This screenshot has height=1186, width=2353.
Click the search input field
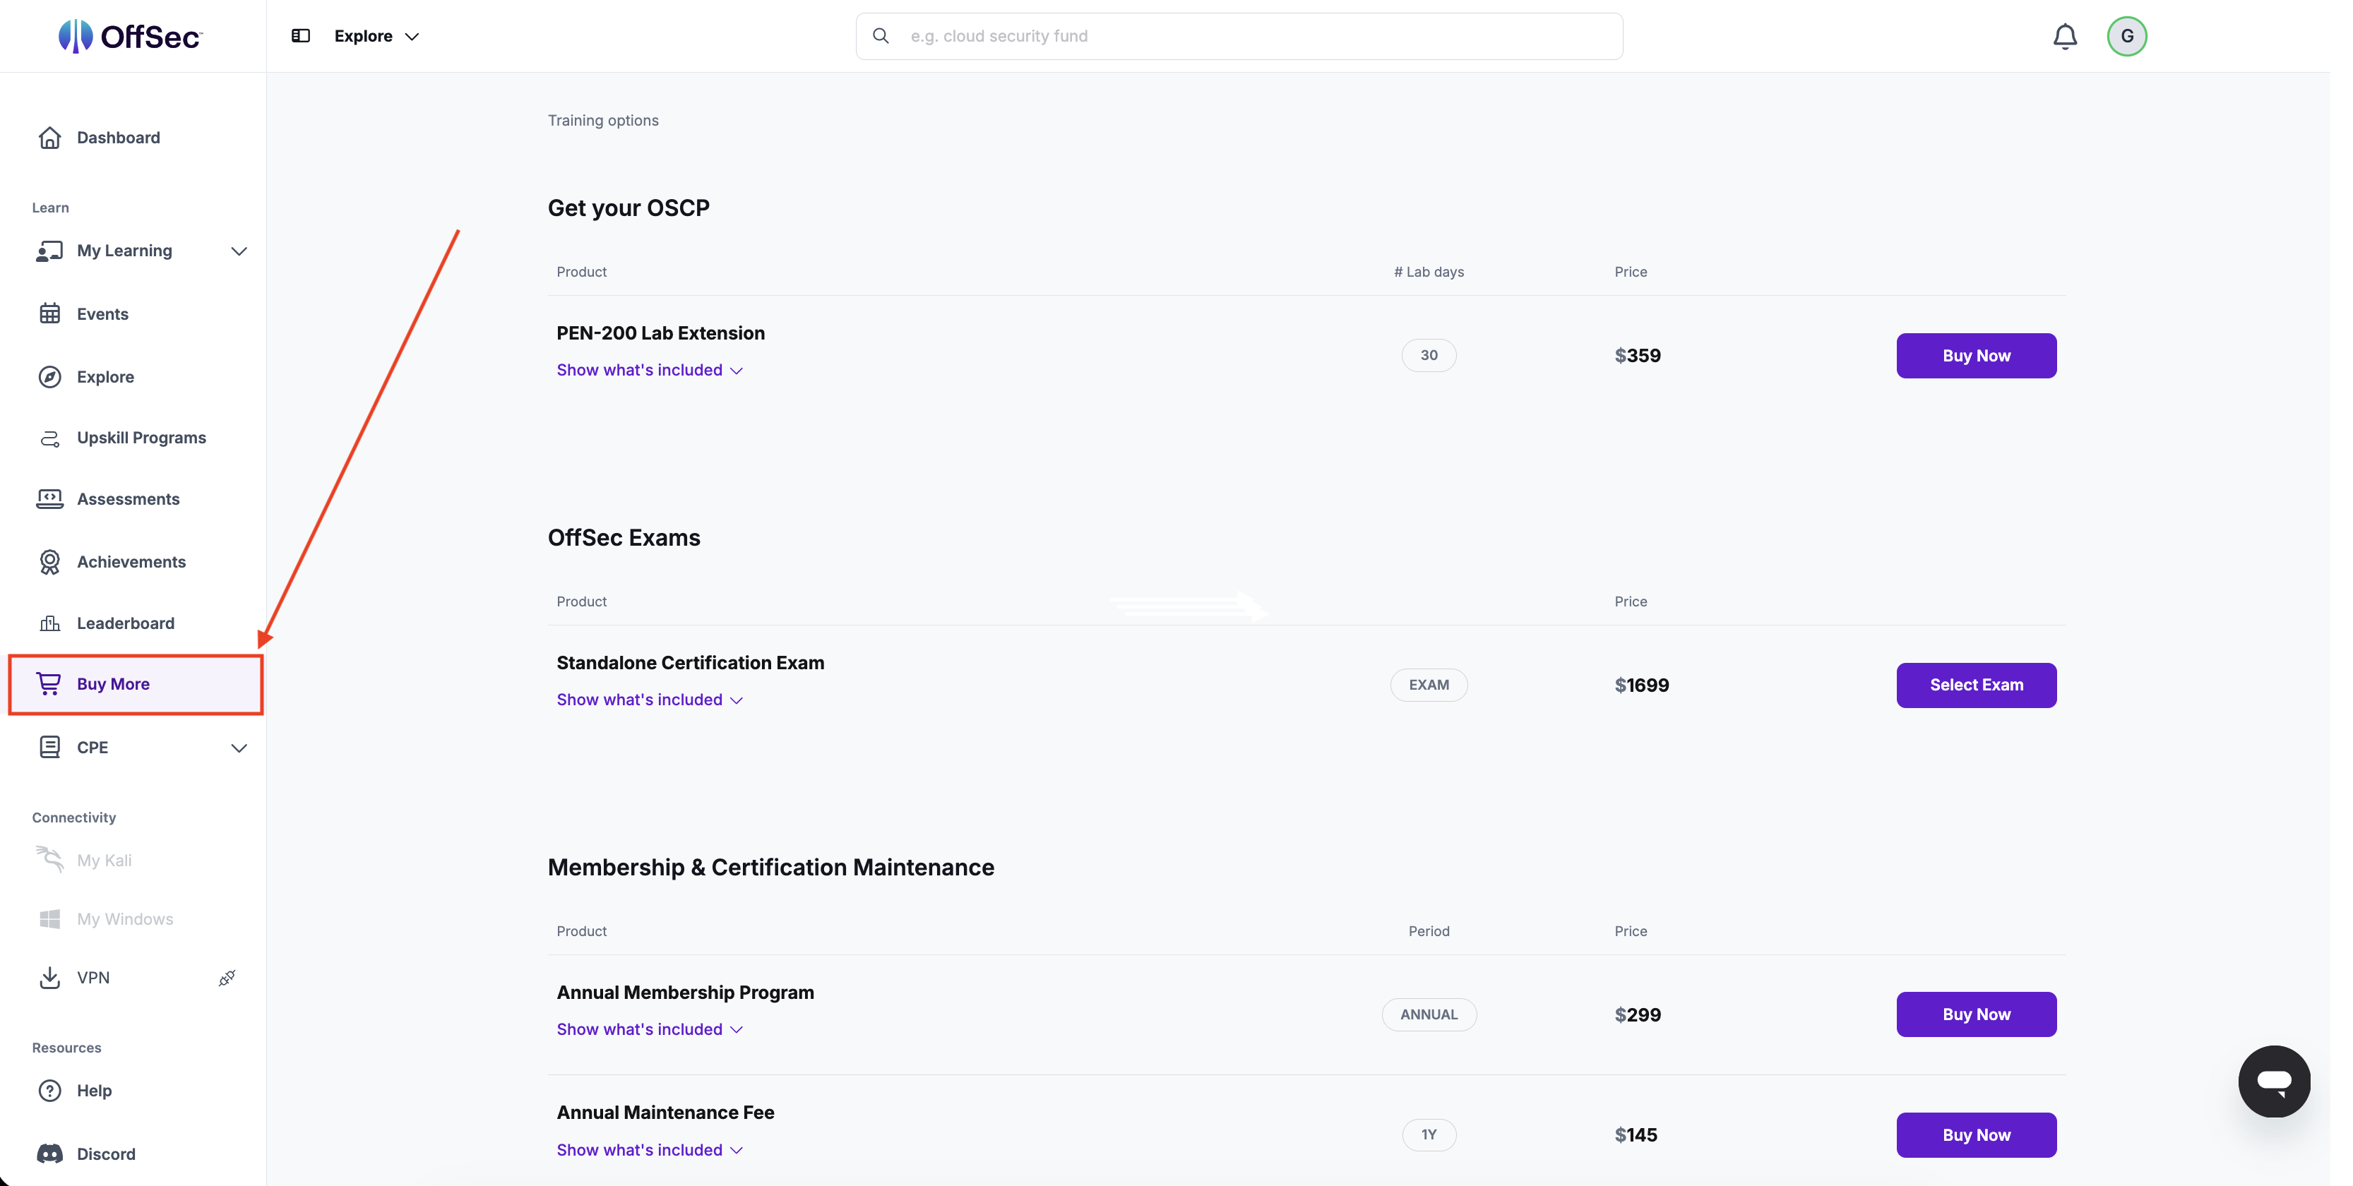point(1239,37)
